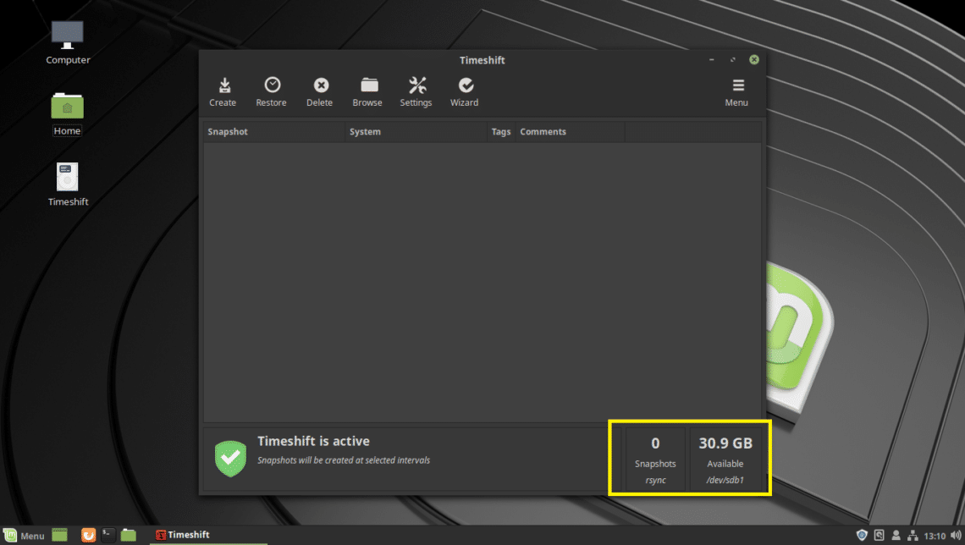The height and width of the screenshot is (545, 965).
Task: Select the green shield status icon
Action: [231, 459]
